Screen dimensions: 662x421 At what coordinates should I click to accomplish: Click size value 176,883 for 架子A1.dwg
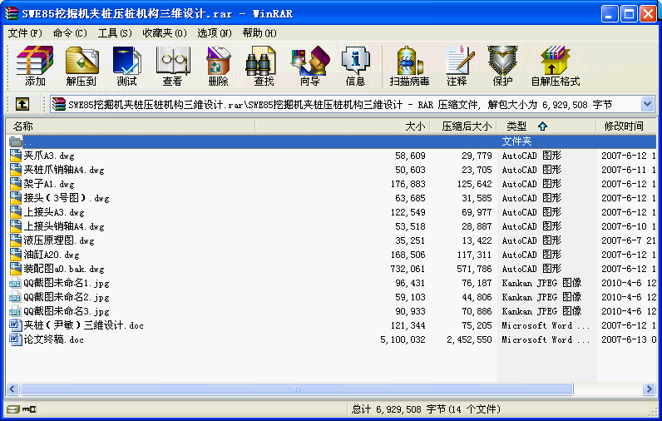[x=408, y=184]
